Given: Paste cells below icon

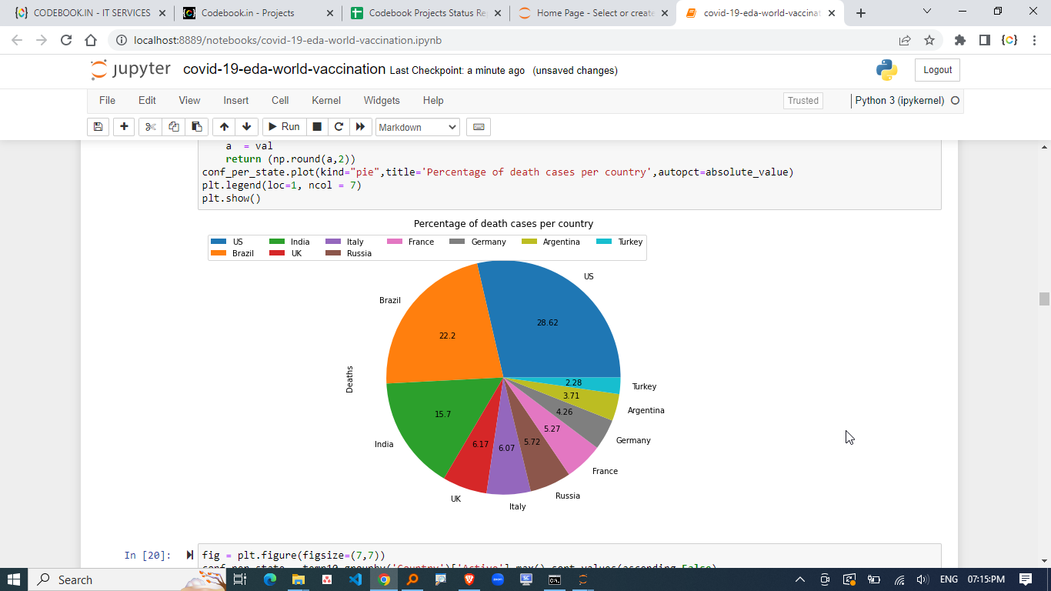Looking at the screenshot, I should click(x=197, y=127).
